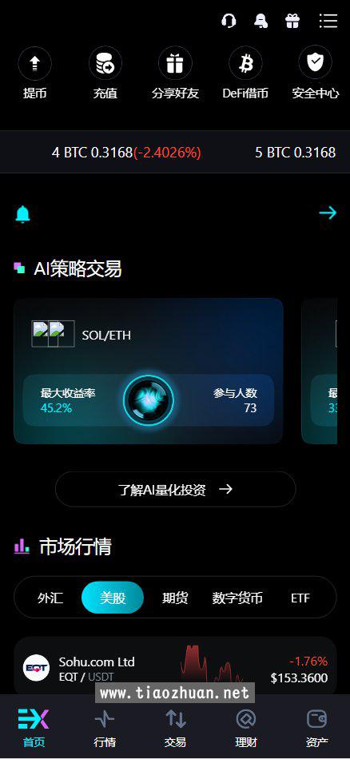Open 安全中心 shield icon
This screenshot has height=759, width=350.
point(315,63)
